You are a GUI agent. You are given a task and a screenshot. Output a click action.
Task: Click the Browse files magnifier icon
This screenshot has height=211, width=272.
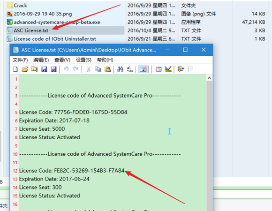pos(35,69)
